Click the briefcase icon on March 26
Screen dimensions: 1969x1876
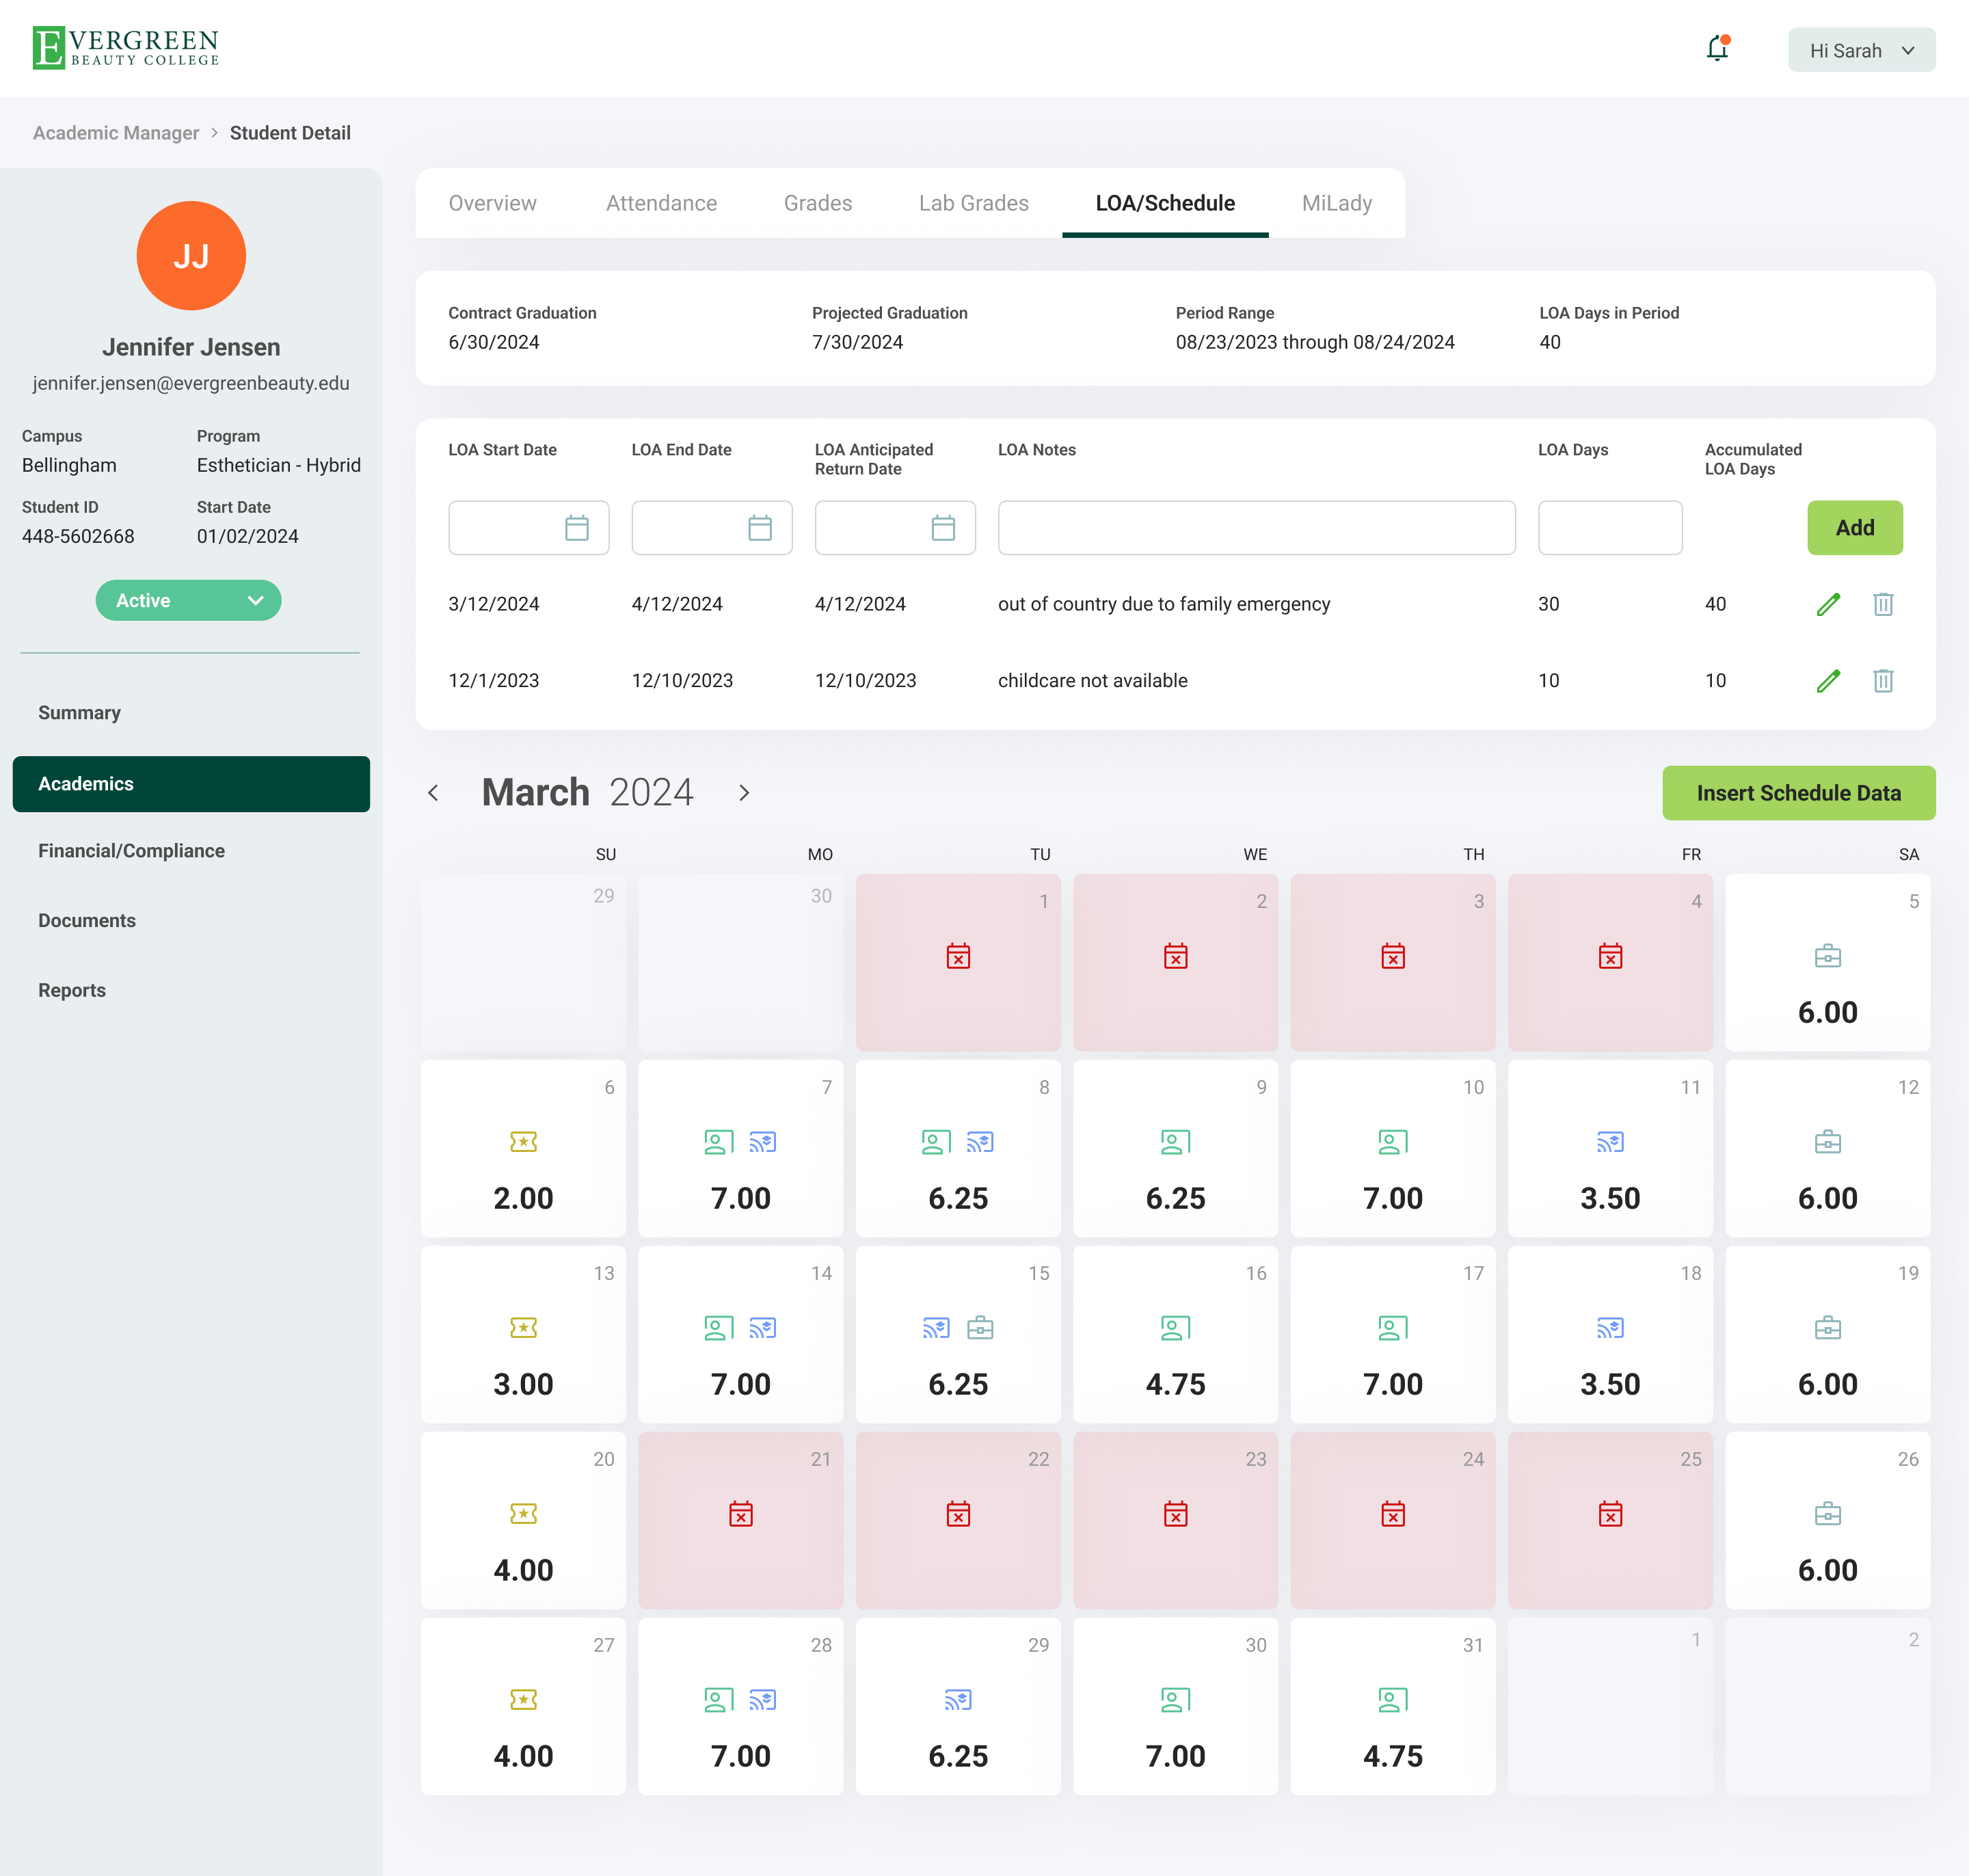[1827, 1514]
